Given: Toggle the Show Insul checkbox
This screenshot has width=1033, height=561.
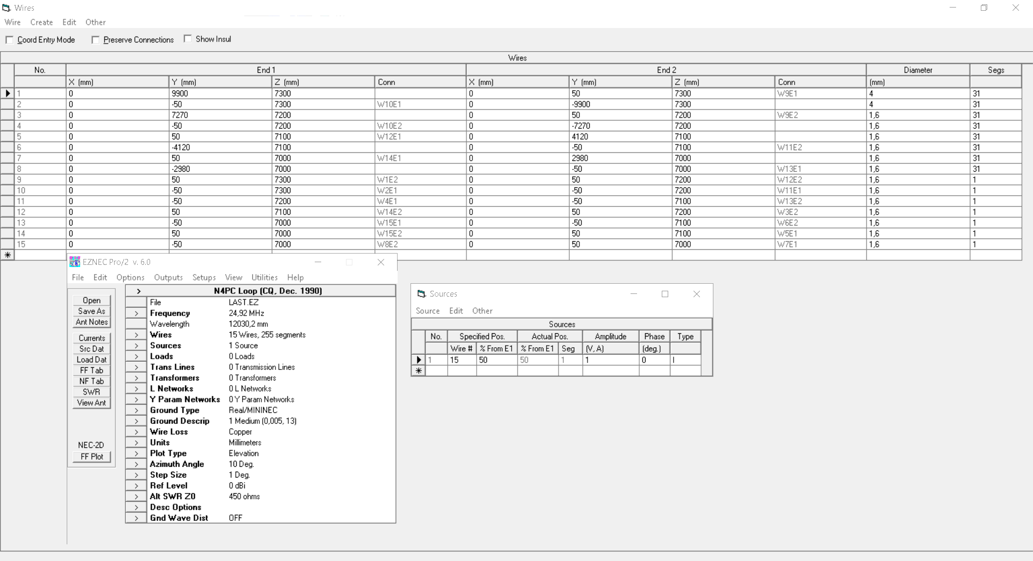Looking at the screenshot, I should pos(188,39).
